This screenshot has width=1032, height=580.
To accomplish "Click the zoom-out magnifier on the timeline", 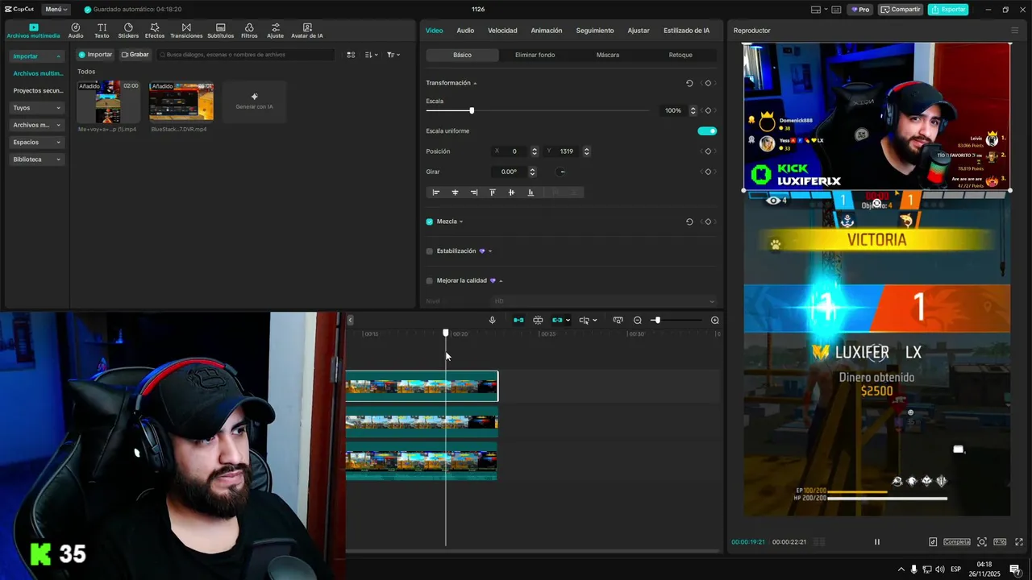I will click(638, 320).
